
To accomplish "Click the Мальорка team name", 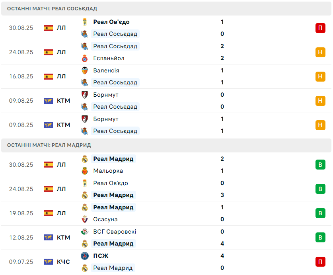I will [108, 171].
